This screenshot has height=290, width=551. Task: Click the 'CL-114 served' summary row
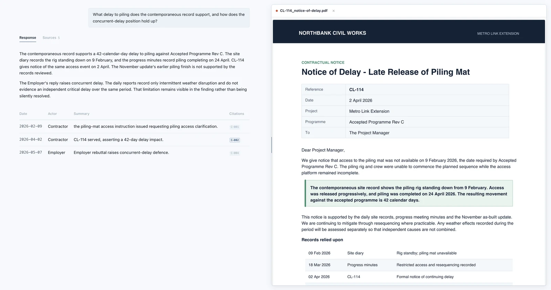pos(118,139)
